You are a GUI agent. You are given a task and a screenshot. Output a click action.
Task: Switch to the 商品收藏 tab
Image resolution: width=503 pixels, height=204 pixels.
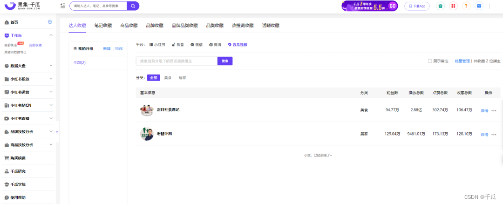click(129, 26)
